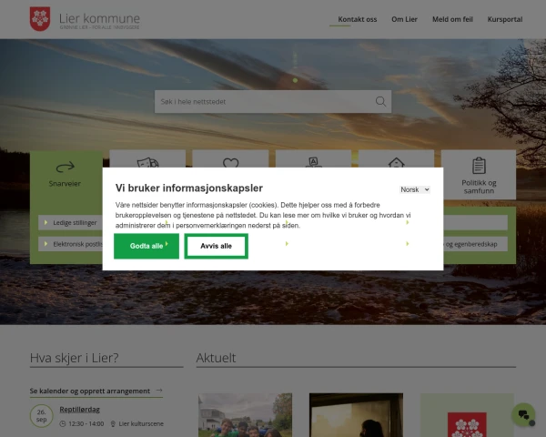Click the Lier kommune coat of arms logo
Viewport: 546px width, 437px height.
coord(40,19)
